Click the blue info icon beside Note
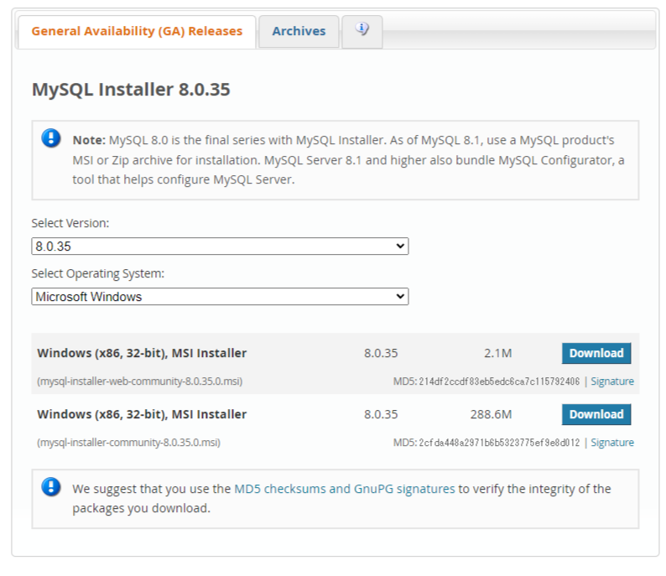666x576 pixels. 51,138
